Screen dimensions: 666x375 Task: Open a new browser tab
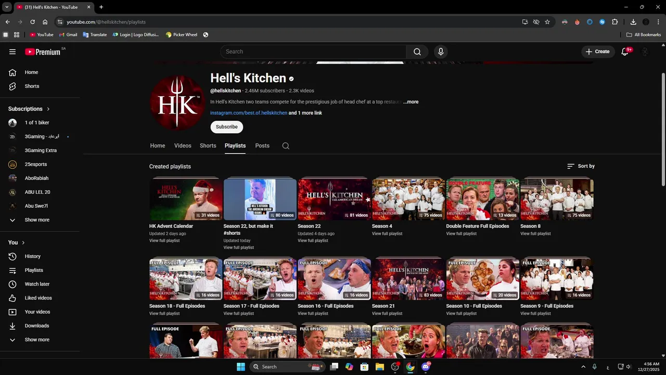pos(101,7)
